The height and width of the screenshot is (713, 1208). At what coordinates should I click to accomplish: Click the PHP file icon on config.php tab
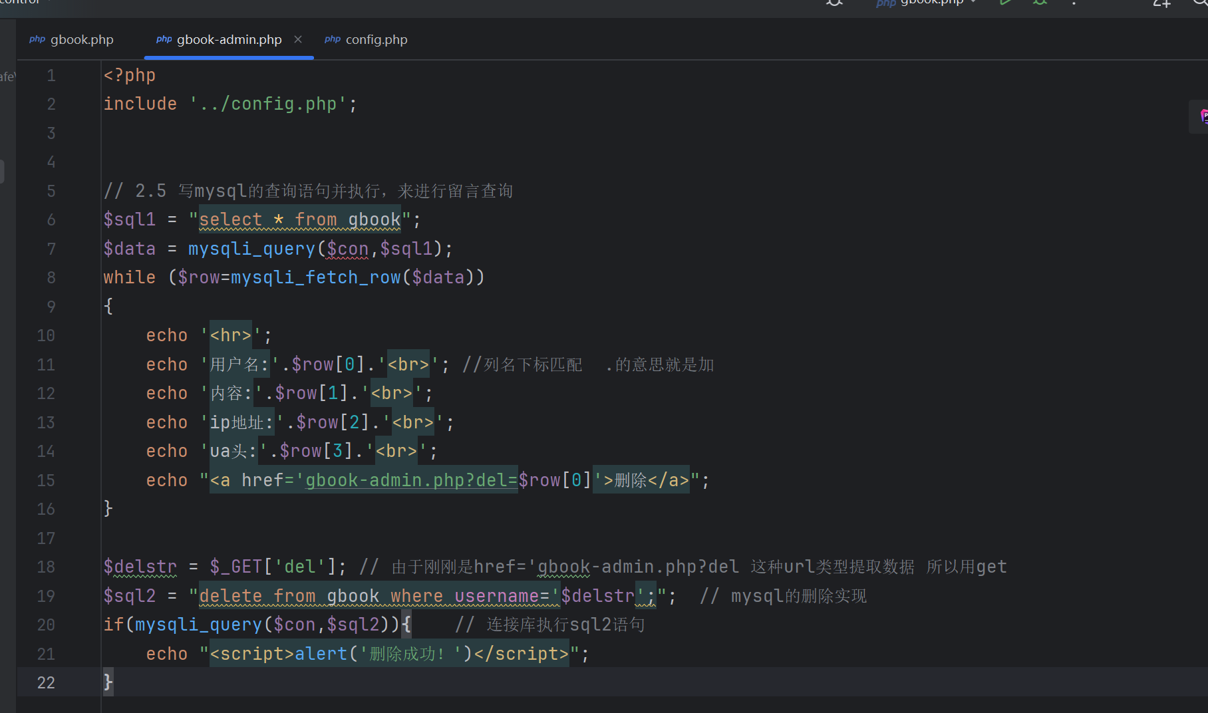[x=333, y=40]
